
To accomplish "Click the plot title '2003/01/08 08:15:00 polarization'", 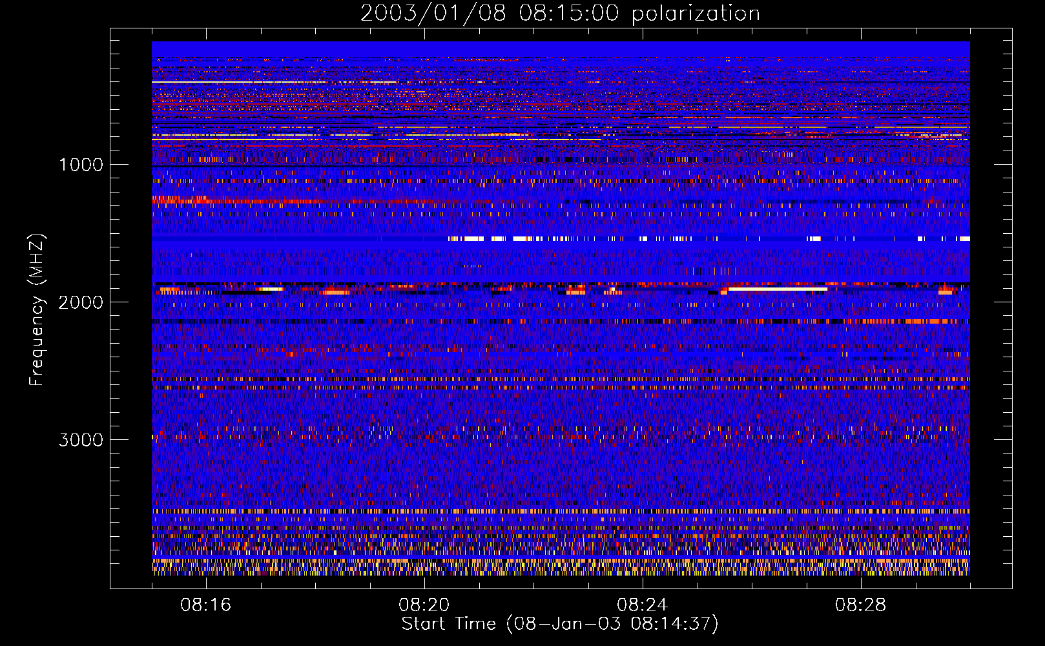I will click(560, 14).
